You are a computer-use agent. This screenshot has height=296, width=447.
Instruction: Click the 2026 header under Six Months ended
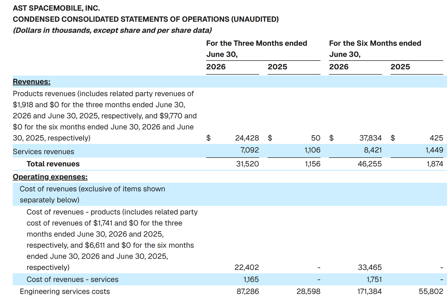tap(339, 67)
